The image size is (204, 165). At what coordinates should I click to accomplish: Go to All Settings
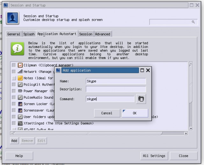[x=154, y=156]
